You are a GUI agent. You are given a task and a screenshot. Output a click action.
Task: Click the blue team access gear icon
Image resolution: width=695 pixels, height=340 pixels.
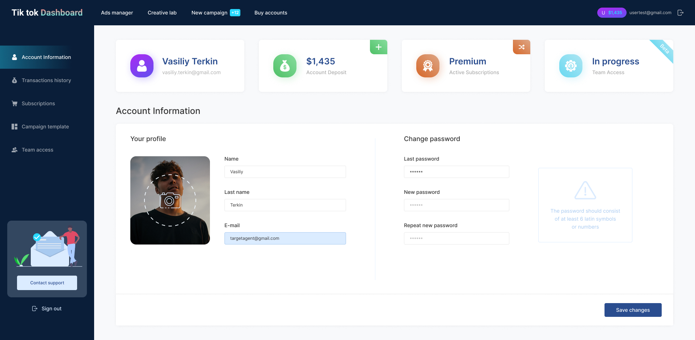pyautogui.click(x=571, y=66)
